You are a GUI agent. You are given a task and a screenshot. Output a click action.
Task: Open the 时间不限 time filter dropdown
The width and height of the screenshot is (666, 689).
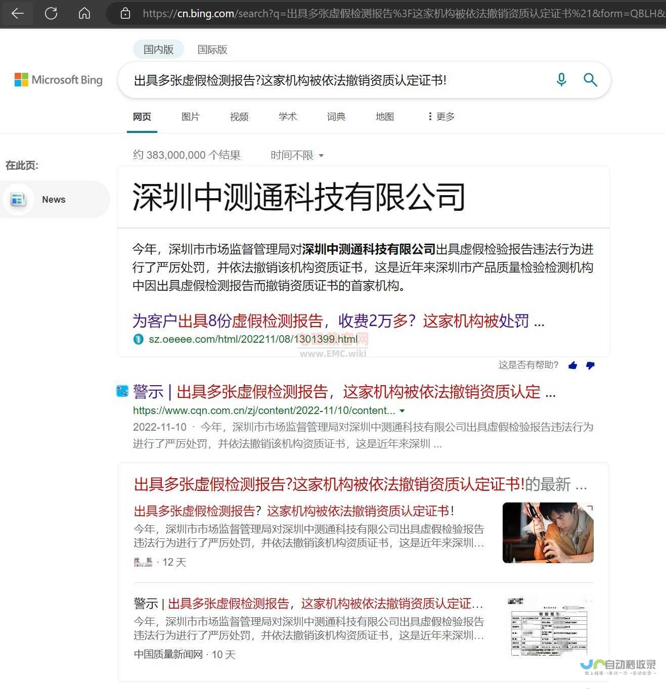click(297, 155)
